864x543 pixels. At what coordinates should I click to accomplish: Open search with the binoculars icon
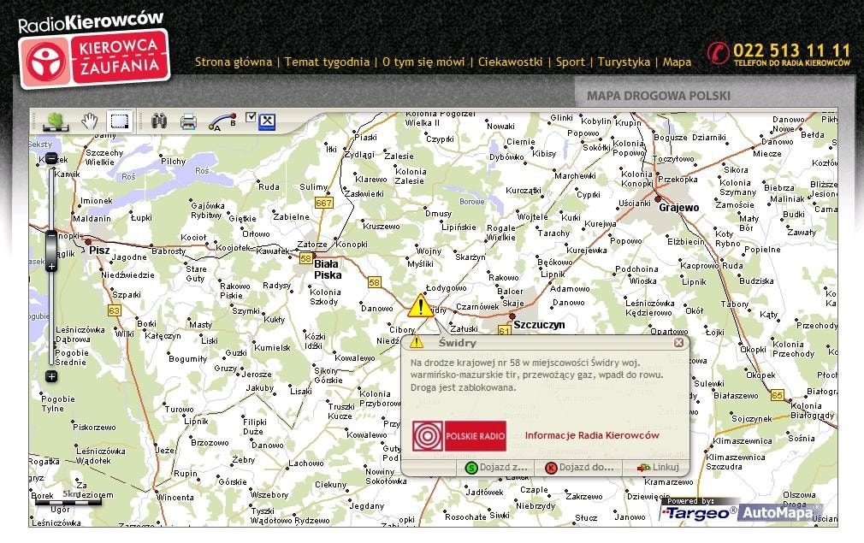[x=159, y=121]
